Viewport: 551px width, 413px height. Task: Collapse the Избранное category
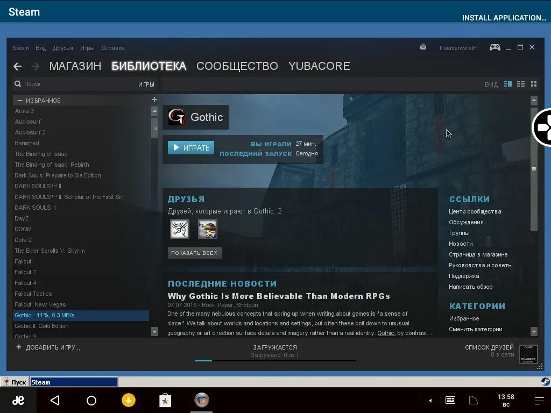20,101
